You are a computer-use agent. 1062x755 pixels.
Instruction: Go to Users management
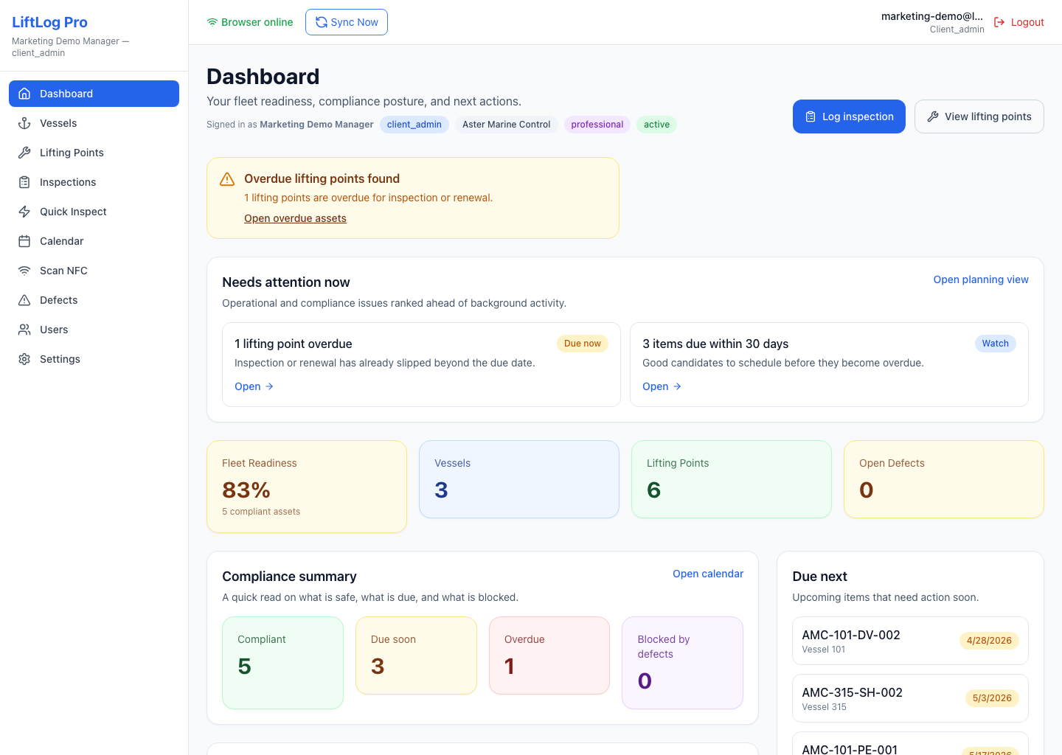pyautogui.click(x=94, y=330)
